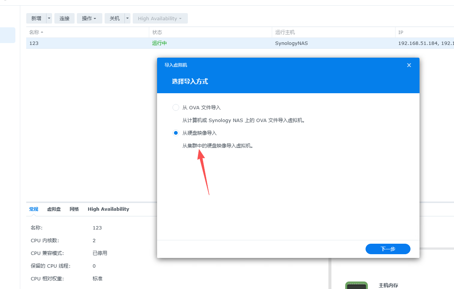Close the 导入虚拟机 dialog

(409, 65)
